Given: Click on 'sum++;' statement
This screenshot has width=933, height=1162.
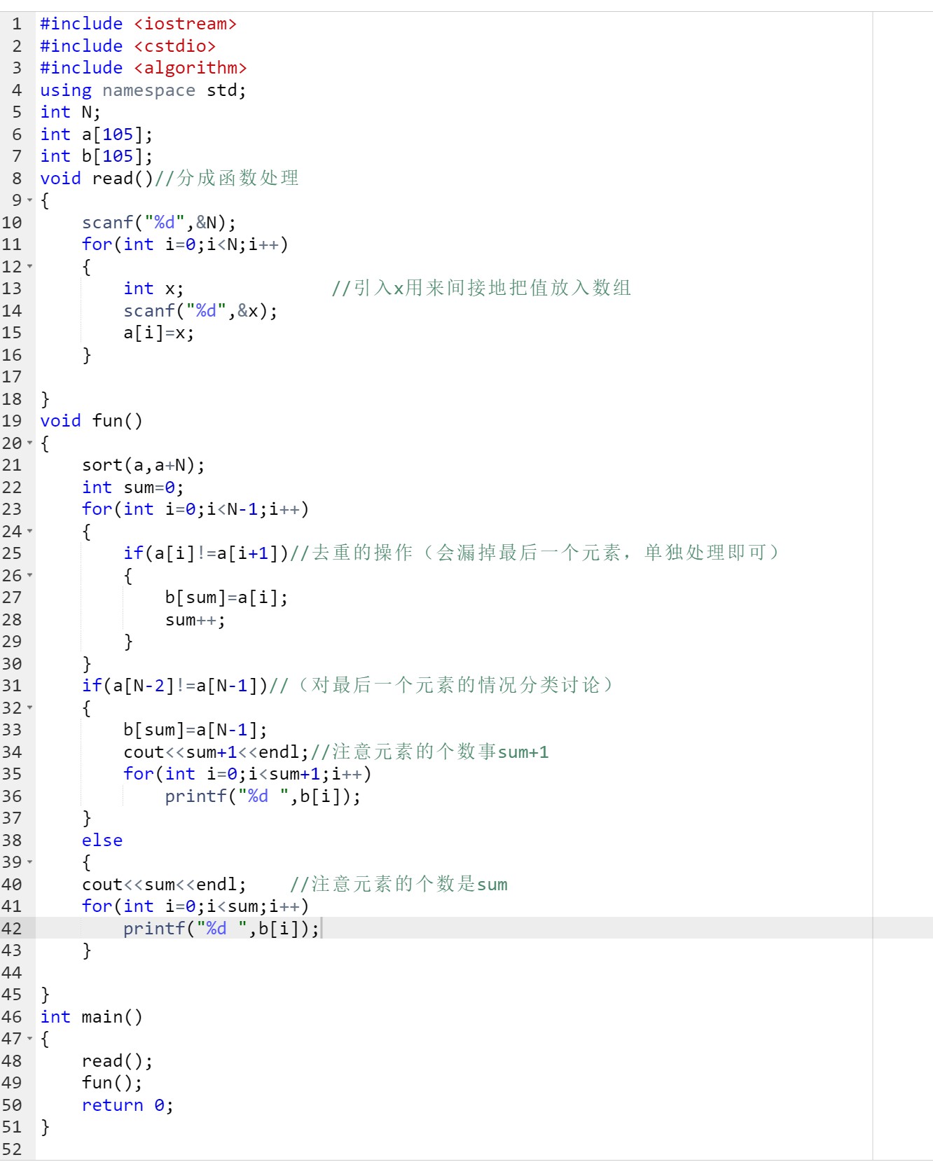Looking at the screenshot, I should click(195, 620).
